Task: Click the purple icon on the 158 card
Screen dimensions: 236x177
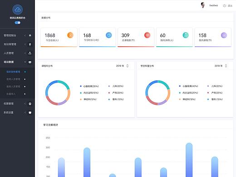Action: coord(224,35)
